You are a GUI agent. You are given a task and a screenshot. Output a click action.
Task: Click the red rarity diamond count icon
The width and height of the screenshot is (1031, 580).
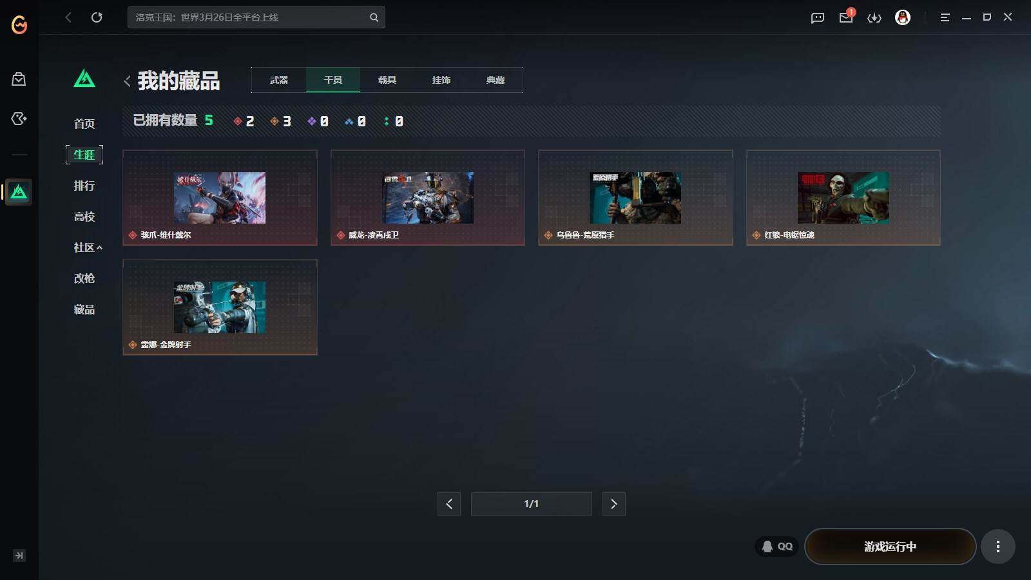point(238,121)
